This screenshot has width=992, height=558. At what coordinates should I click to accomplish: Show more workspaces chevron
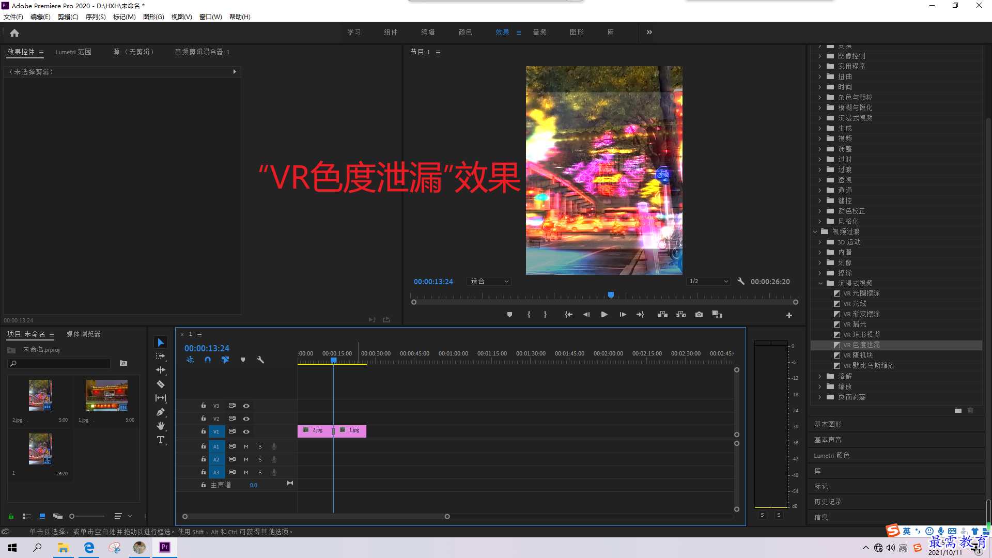649,32
